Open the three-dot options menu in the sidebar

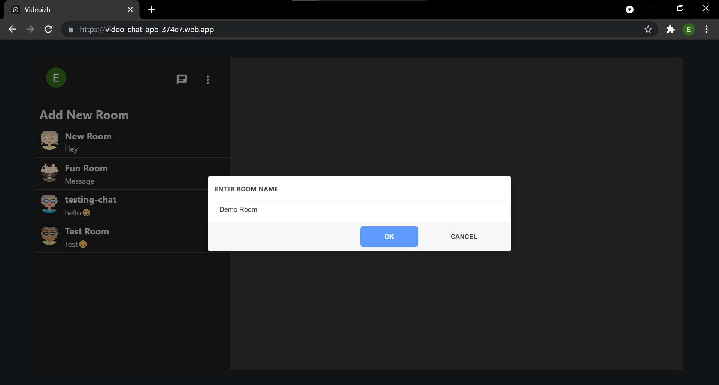[208, 79]
